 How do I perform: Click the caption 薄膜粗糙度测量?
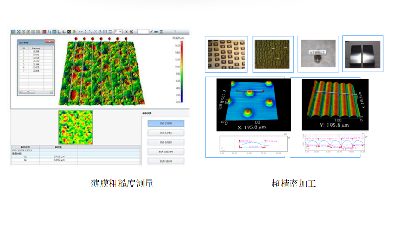coord(122,183)
